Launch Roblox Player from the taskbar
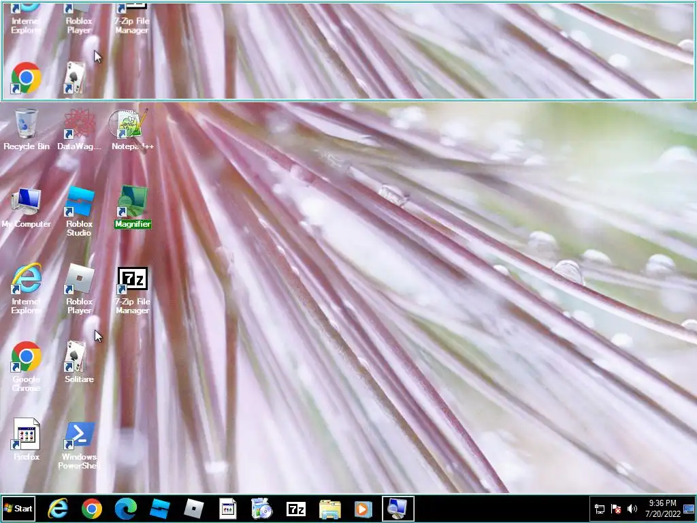Viewport: 697px width, 523px height. click(x=194, y=509)
